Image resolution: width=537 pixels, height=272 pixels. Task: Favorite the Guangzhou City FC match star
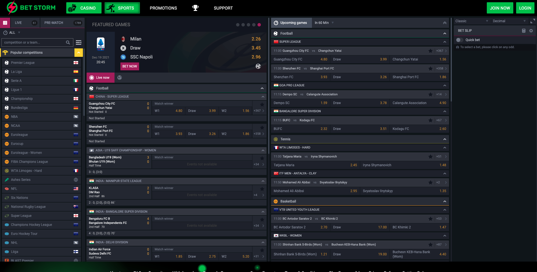(x=430, y=51)
